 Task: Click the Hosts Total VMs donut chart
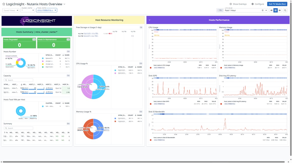tap(21, 111)
